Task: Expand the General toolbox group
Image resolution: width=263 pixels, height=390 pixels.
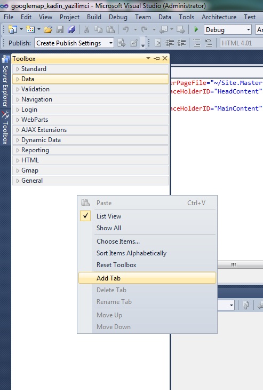Action: click(x=18, y=181)
